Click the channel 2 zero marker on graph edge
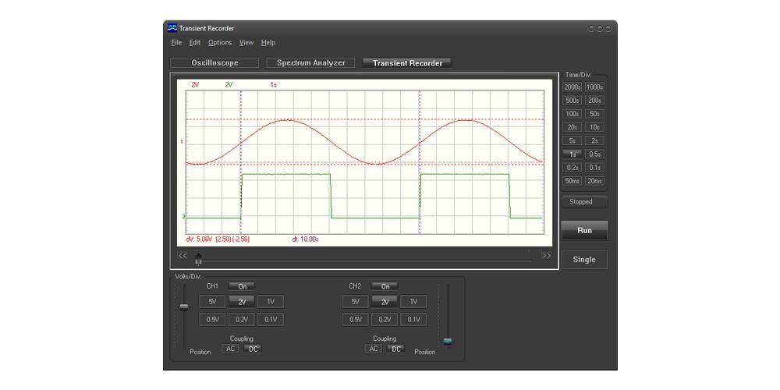 click(x=183, y=217)
